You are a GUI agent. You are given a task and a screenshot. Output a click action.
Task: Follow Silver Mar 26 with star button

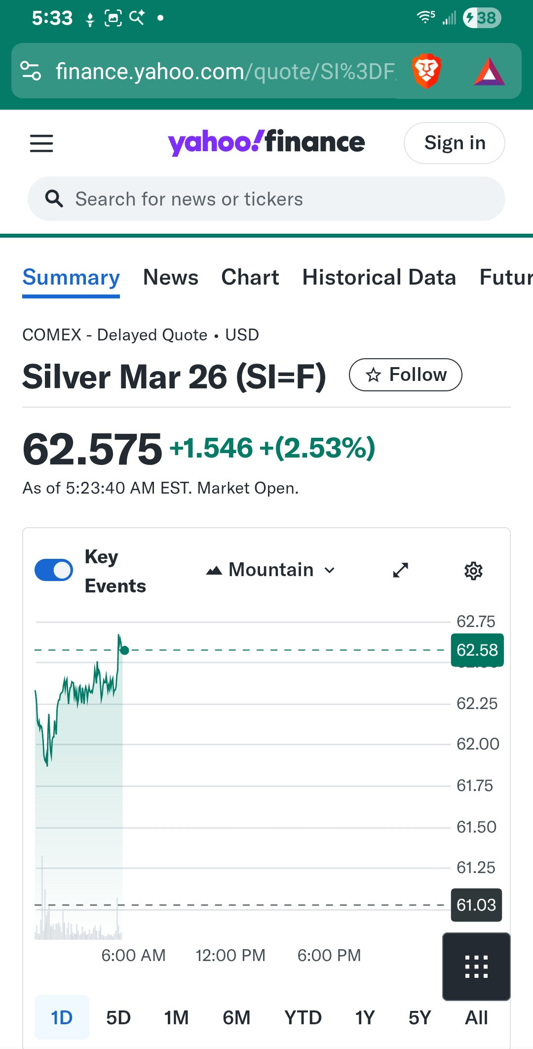click(x=405, y=375)
